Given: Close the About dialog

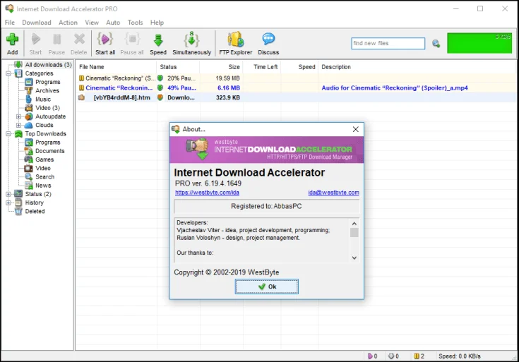Looking at the screenshot, I should (355, 129).
